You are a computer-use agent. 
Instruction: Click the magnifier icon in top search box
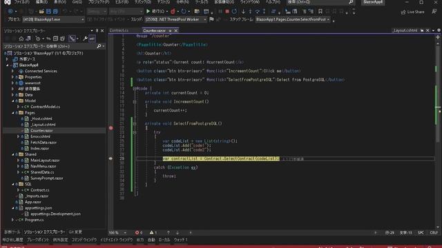coord(351,2)
